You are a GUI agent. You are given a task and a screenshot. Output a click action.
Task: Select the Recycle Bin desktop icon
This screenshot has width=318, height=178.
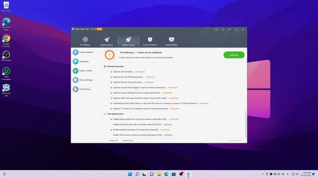[6, 6]
